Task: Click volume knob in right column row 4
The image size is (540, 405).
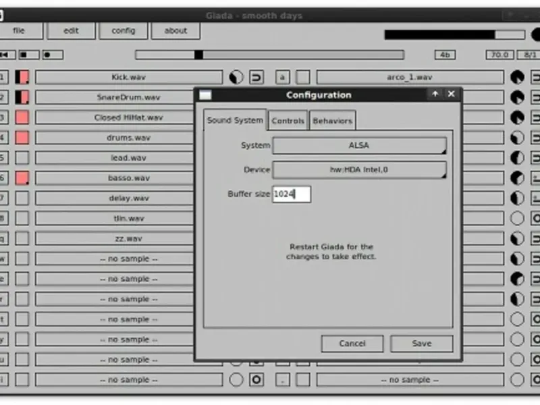Action: pyautogui.click(x=517, y=138)
